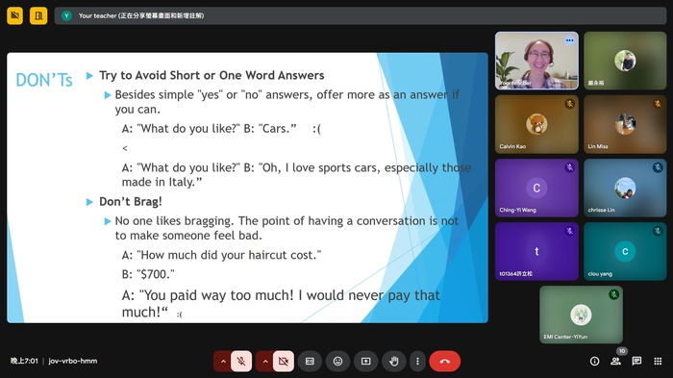The height and width of the screenshot is (378, 673).
Task: Click the Your teacher presentation banner
Action: click(x=361, y=16)
